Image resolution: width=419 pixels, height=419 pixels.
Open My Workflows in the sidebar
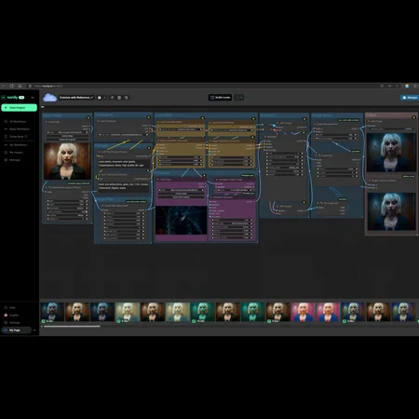18,145
